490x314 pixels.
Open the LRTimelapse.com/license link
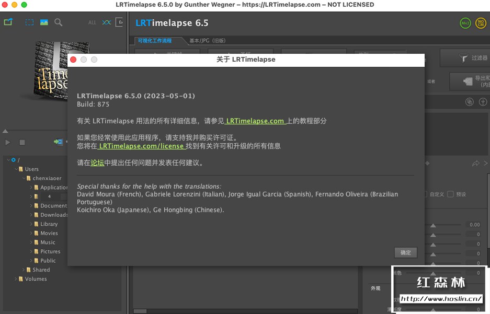[x=141, y=146]
